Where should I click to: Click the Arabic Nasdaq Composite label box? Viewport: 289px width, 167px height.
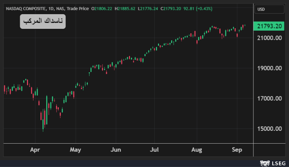point(43,22)
